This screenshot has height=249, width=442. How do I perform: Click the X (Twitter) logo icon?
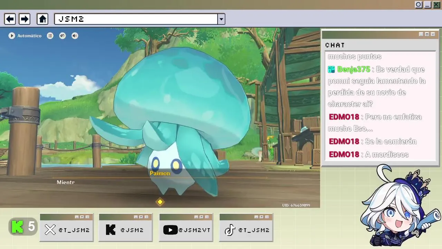pyautogui.click(x=50, y=230)
